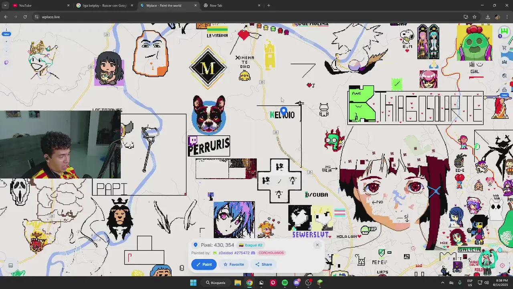Open the store shopping cart icon
This screenshot has height=289, width=513.
click(505, 48)
